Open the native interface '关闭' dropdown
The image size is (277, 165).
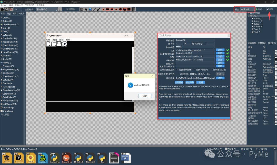tap(220, 74)
